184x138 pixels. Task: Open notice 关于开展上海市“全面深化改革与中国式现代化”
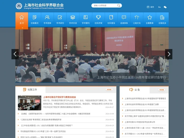tap(145, 116)
